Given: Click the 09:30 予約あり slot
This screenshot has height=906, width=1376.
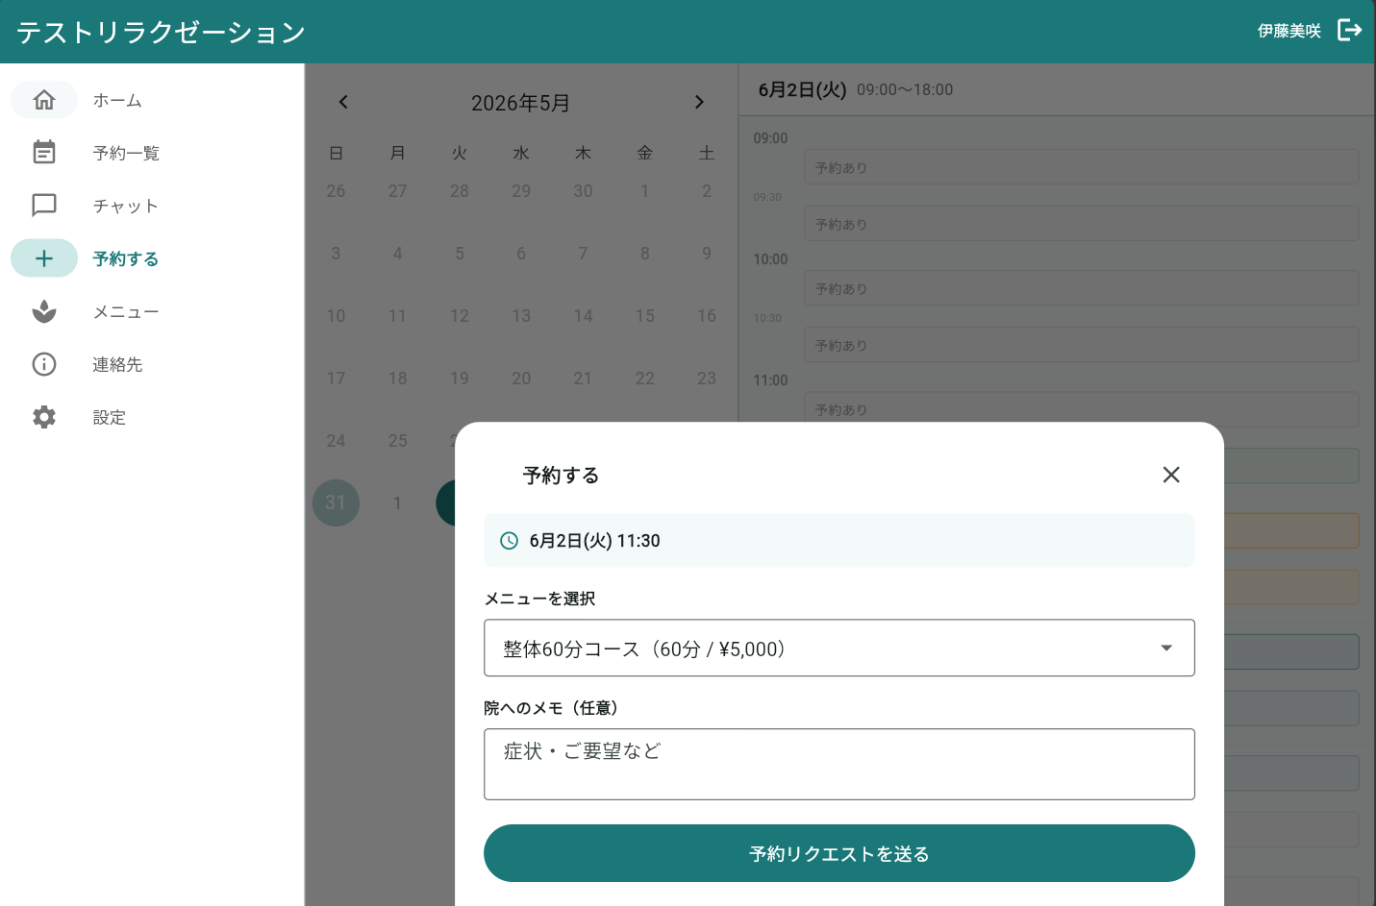Looking at the screenshot, I should click(x=1082, y=224).
